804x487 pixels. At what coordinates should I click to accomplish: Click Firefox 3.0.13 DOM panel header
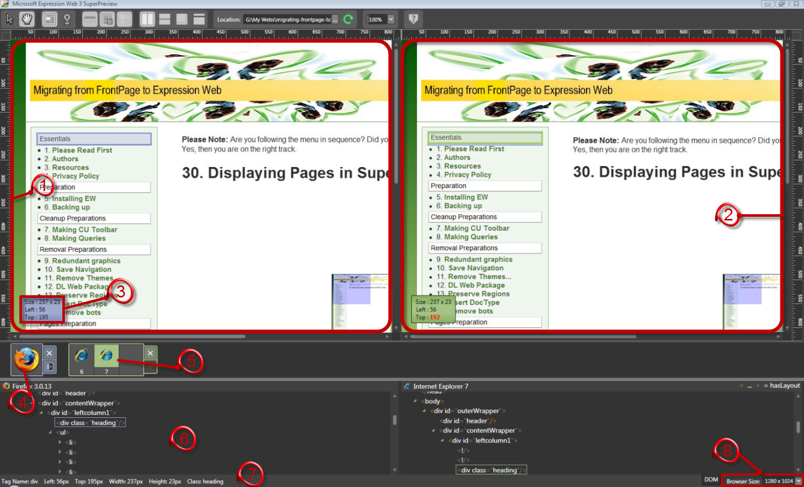[32, 386]
